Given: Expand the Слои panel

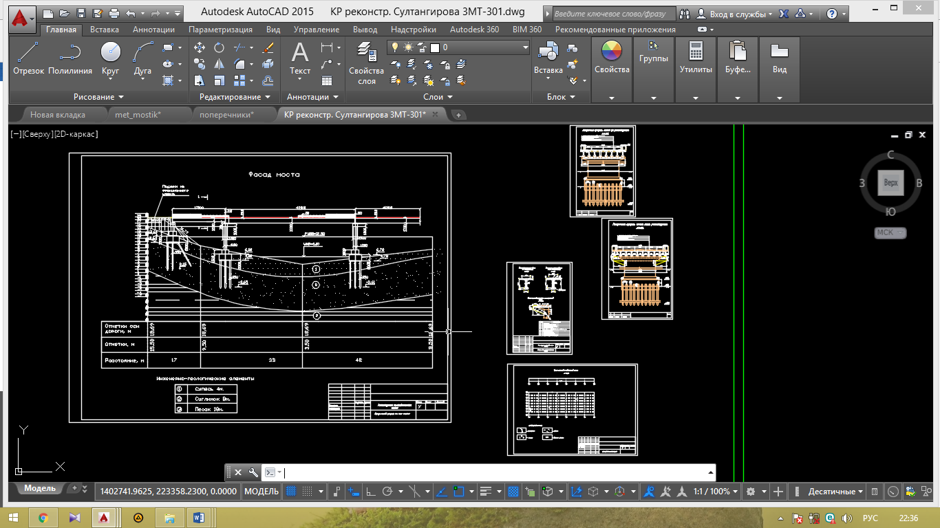Looking at the screenshot, I should 438,97.
